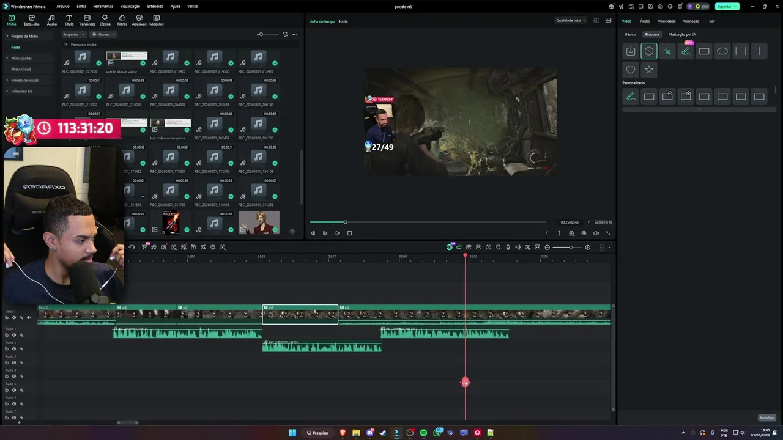Expand the Presets de edição tree item
This screenshot has height=440, width=783.
pyautogui.click(x=7, y=80)
